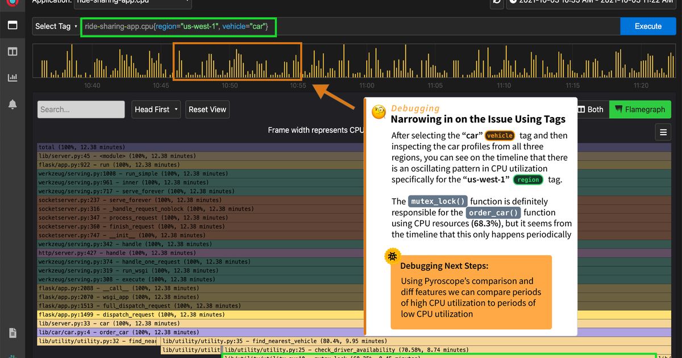Open the flamegraph hamburger menu icon

[663, 132]
